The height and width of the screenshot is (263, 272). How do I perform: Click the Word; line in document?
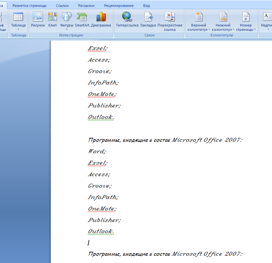(97, 151)
